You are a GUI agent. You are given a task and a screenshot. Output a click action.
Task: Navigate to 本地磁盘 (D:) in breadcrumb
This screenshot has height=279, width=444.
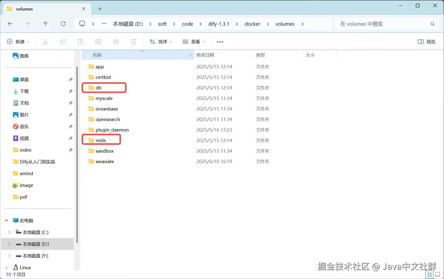[x=128, y=24]
